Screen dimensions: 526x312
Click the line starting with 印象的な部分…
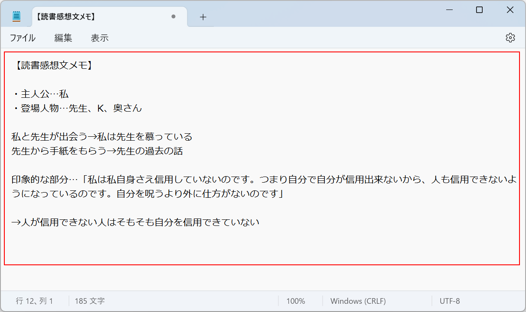pyautogui.click(x=264, y=180)
